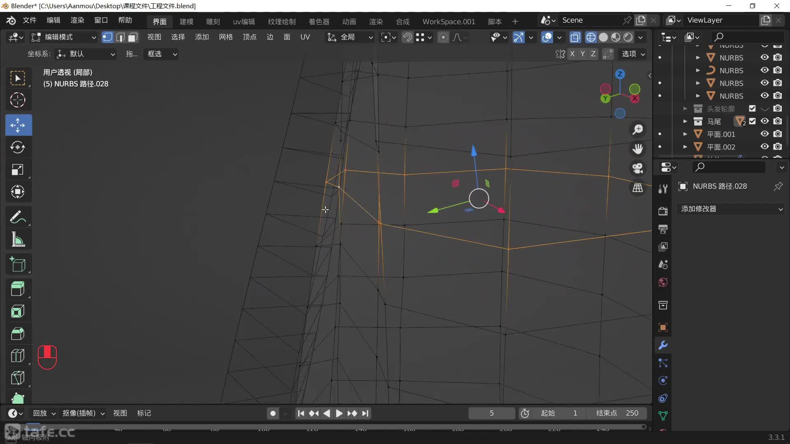Open the 回放 playback dropdown

tap(44, 413)
